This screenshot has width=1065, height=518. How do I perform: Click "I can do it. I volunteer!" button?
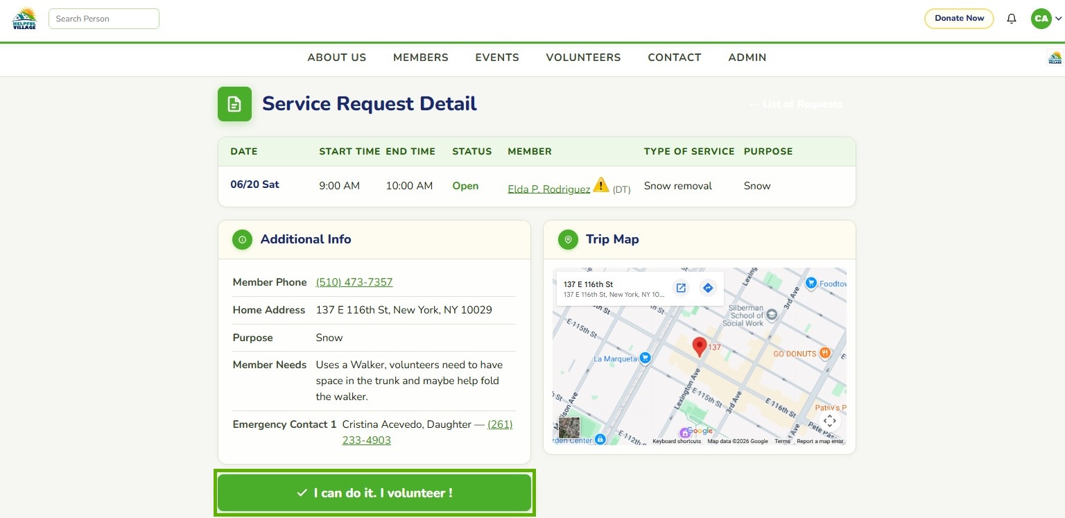point(374,493)
